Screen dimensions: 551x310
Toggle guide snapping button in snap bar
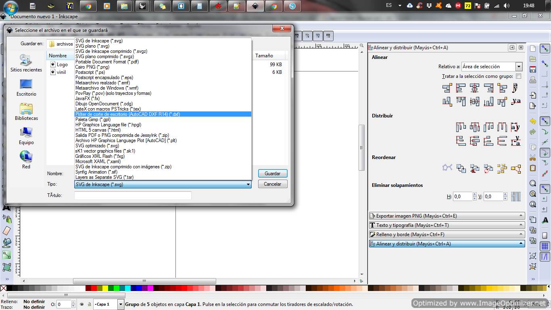tap(545, 256)
